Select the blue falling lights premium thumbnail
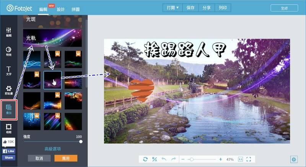This screenshot has height=167, width=306. [32, 122]
